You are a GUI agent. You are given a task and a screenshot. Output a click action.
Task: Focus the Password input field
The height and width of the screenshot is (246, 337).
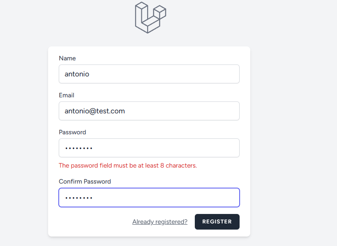(x=149, y=148)
